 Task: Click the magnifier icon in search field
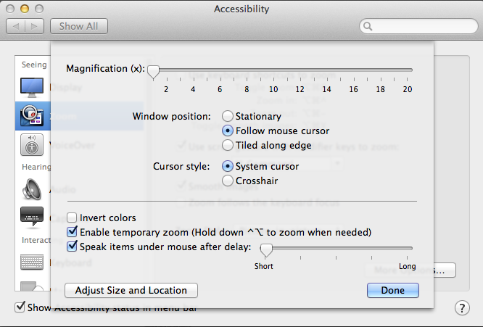tap(368, 27)
